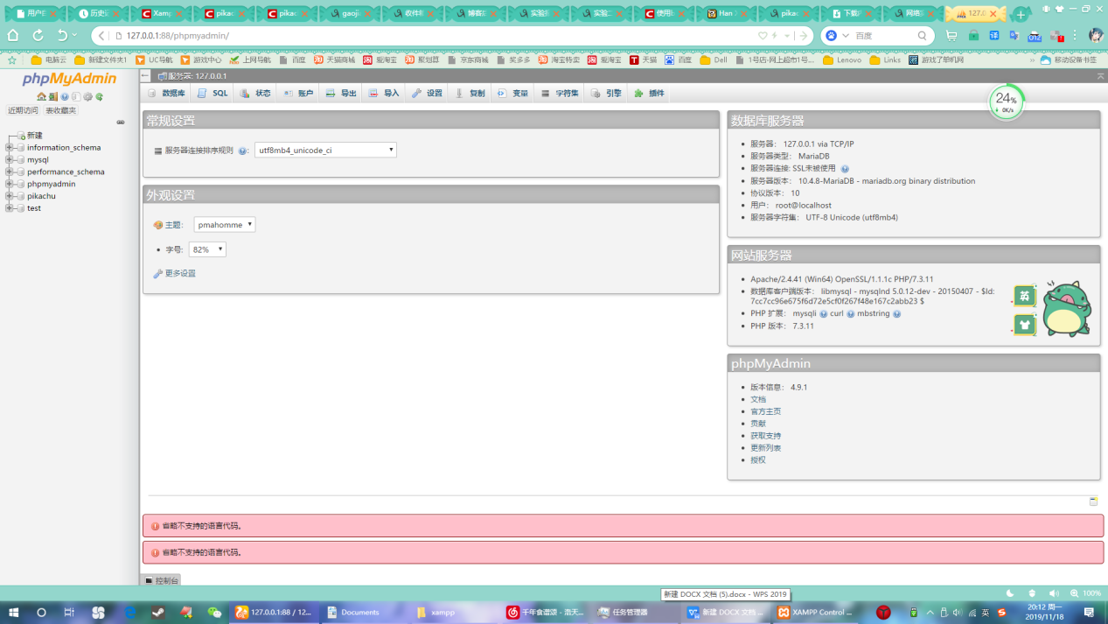Click help icon after mysqli extension
Viewport: 1108px width, 624px height.
pyautogui.click(x=823, y=313)
